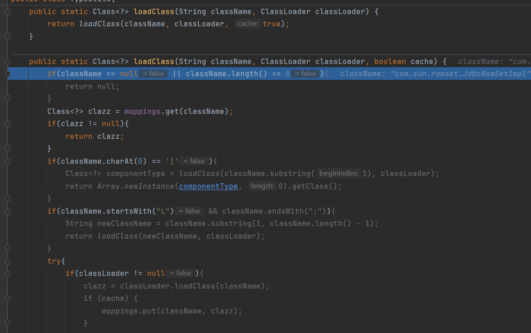The width and height of the screenshot is (531, 333).
Task: Click fold end marker after 'return clazz;'
Action: pos(7,148)
